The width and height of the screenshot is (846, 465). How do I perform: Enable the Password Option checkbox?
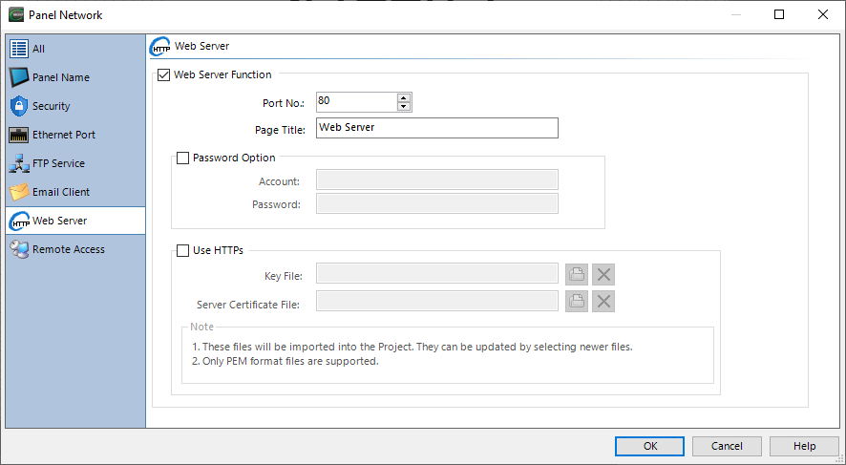click(182, 159)
